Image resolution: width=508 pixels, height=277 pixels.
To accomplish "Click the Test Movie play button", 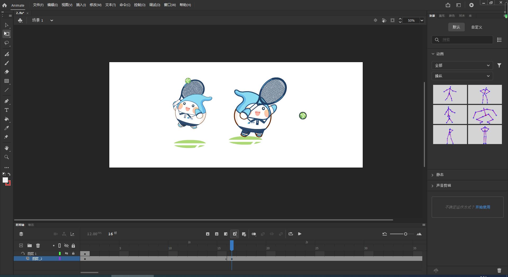I will [471, 5].
